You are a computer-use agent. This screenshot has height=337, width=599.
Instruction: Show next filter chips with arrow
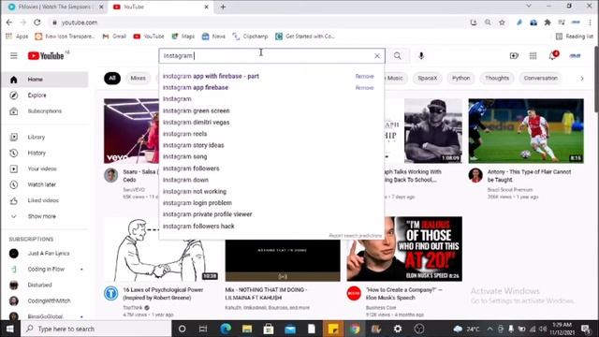582,79
